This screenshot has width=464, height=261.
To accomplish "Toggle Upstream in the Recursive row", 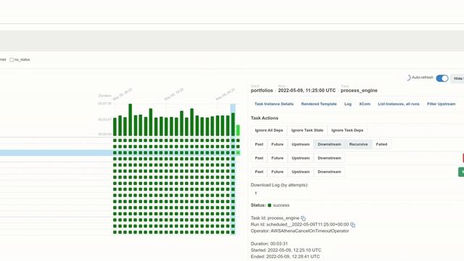I will [x=300, y=144].
